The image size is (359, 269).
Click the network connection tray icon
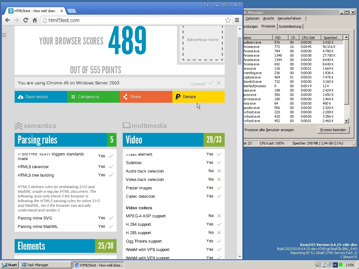click(330, 265)
